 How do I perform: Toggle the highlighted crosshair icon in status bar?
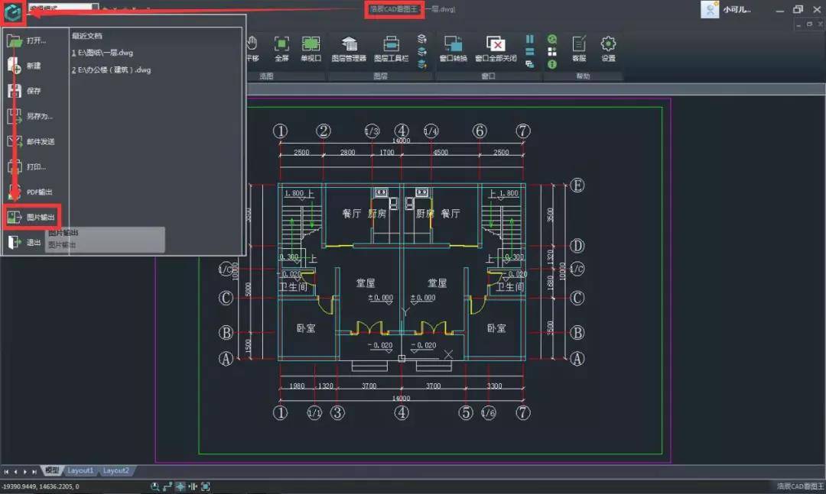(180, 486)
